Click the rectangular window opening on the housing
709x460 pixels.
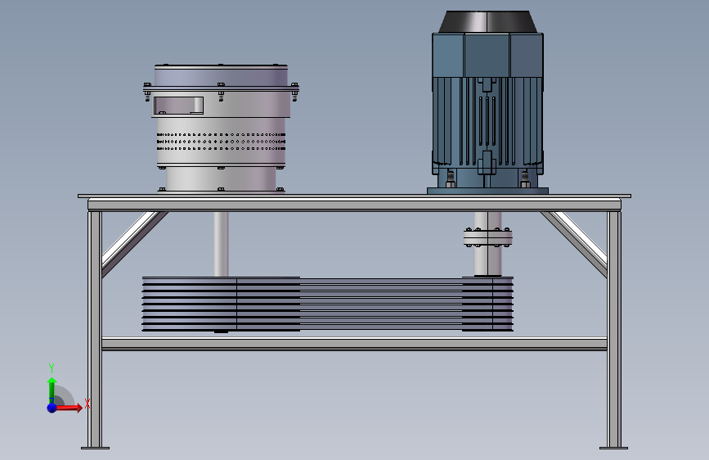click(178, 106)
